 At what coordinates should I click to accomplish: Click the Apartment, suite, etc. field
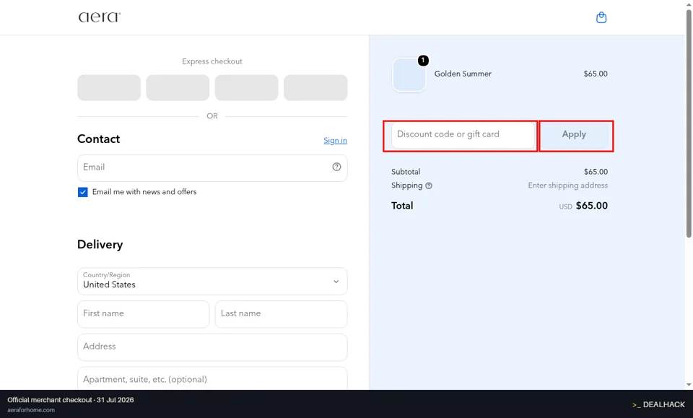[212, 379]
